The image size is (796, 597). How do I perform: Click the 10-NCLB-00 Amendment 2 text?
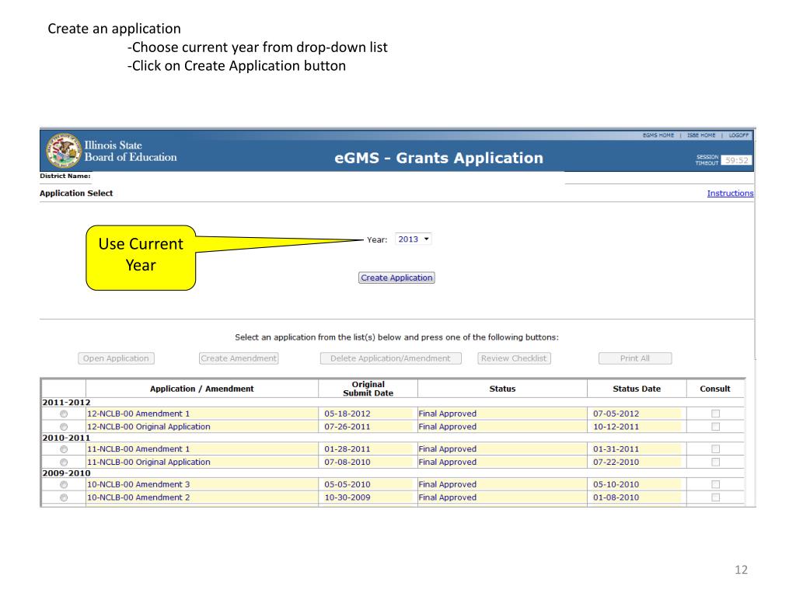click(x=138, y=498)
